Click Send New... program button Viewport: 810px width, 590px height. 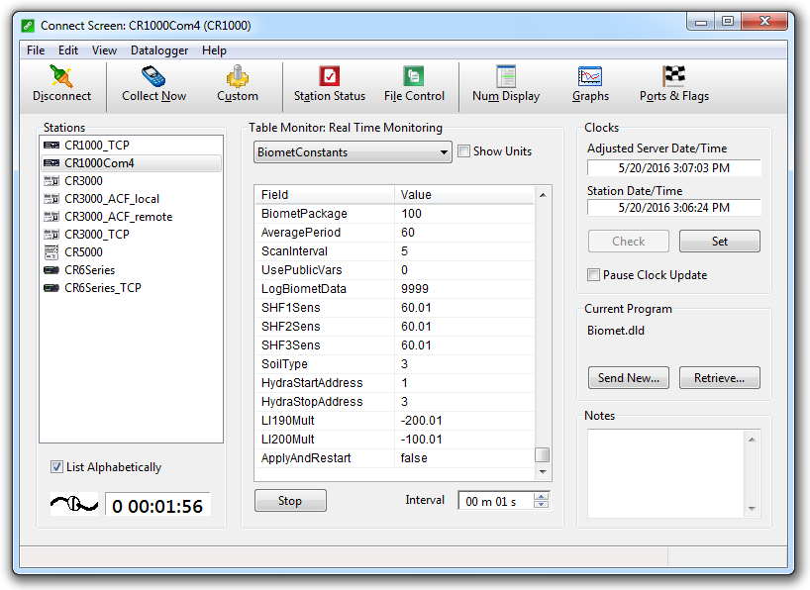pos(629,378)
